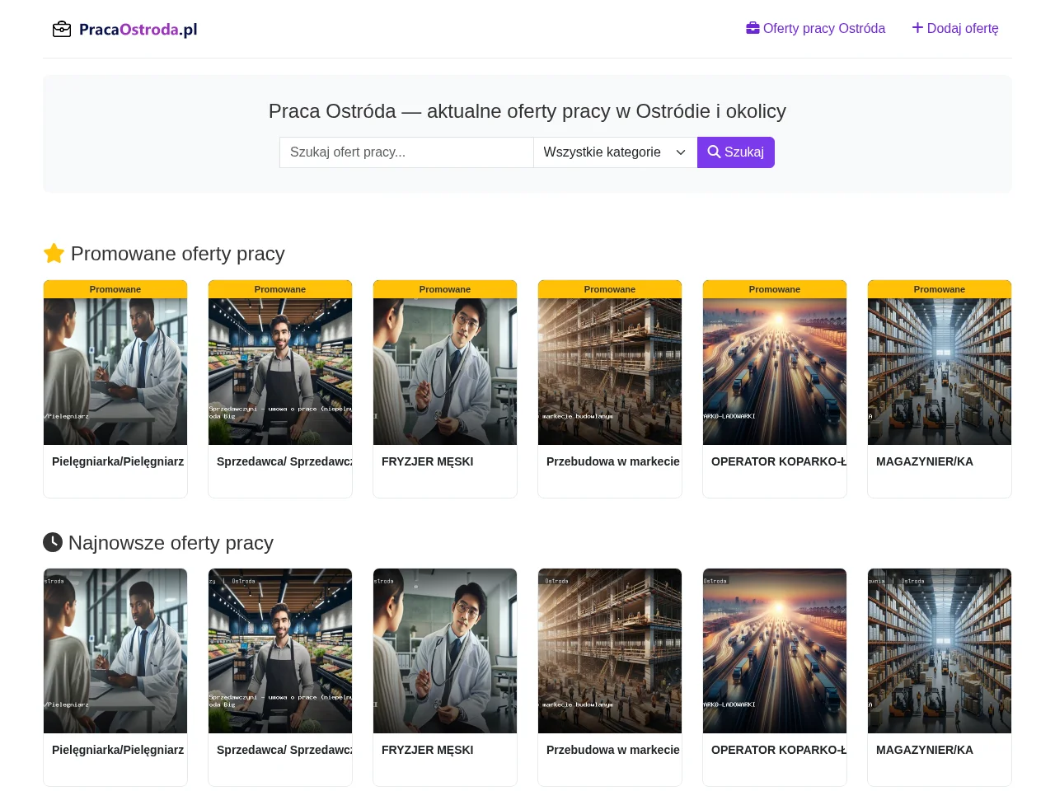1055x791 pixels.
Task: Open promoted FRYZJER MĘSKI image thumbnail
Action: tap(445, 372)
